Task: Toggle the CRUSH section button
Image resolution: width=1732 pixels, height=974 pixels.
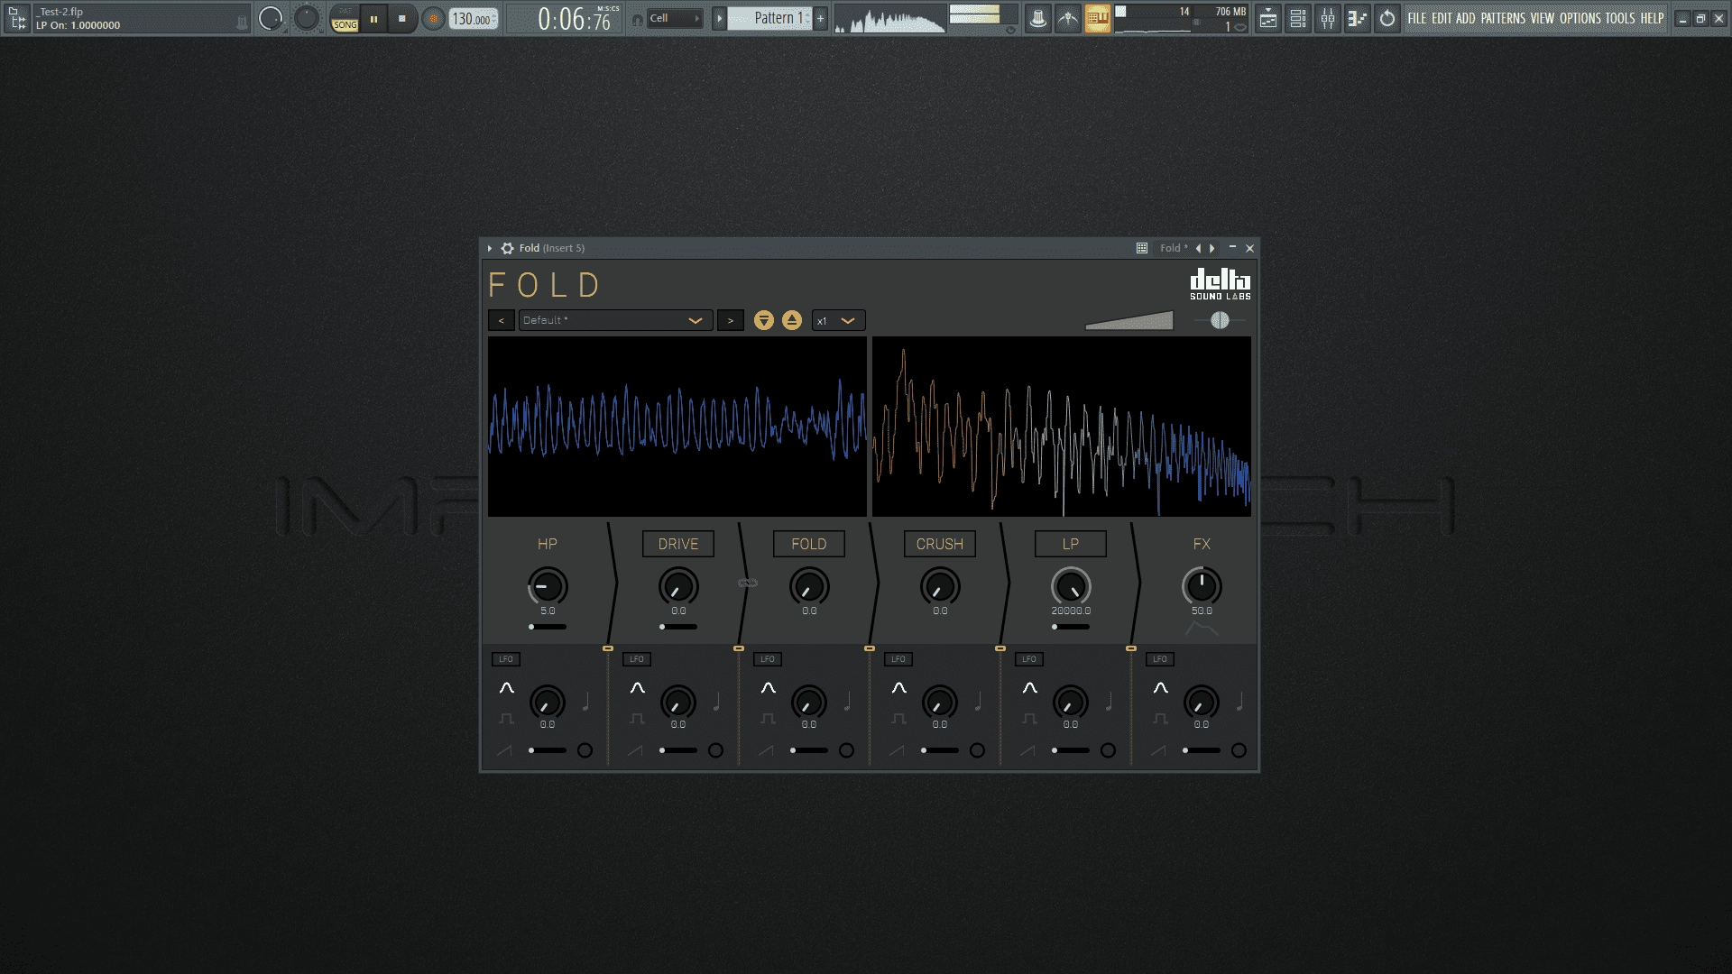Action: pyautogui.click(x=940, y=544)
